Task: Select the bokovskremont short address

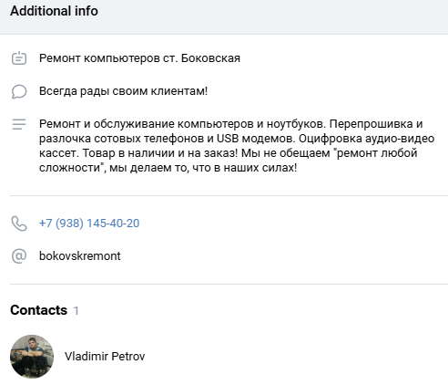Action: pos(80,256)
